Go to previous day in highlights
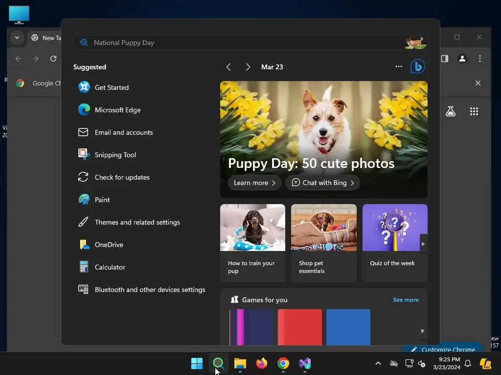 228,67
